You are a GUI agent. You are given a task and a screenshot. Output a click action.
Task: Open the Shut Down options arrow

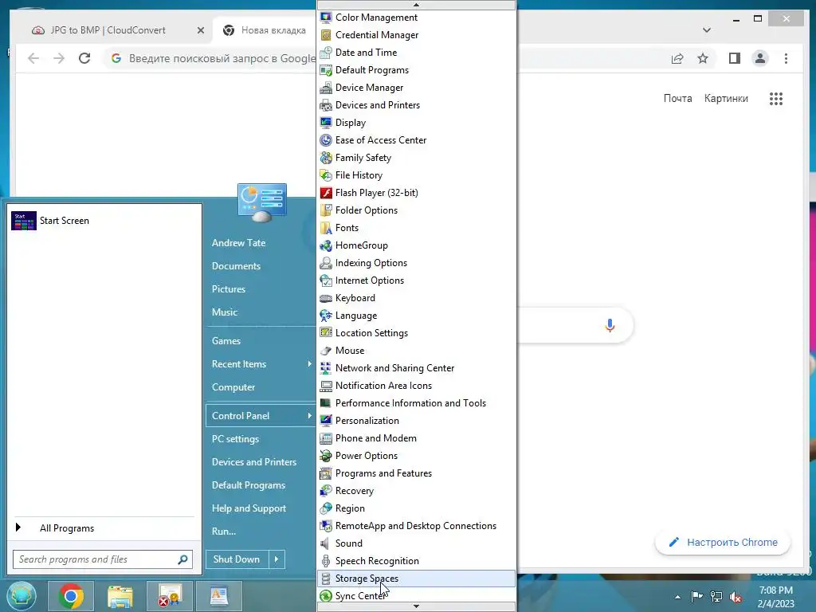click(277, 559)
